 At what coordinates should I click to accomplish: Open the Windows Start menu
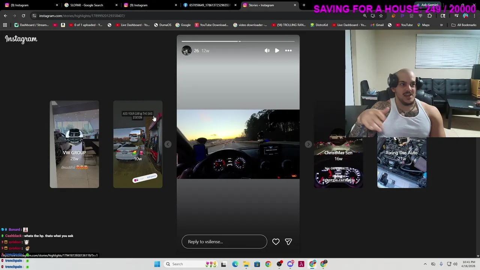[157, 264]
